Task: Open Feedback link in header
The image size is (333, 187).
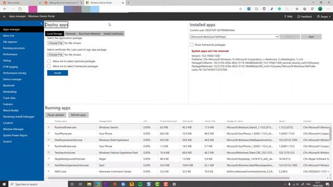Action: (304, 17)
